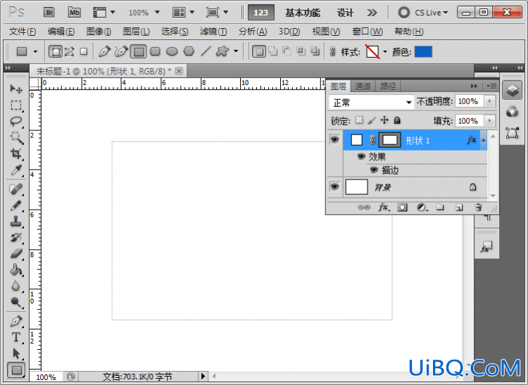Select the Blur tool
The image size is (528, 385).
(x=15, y=286)
